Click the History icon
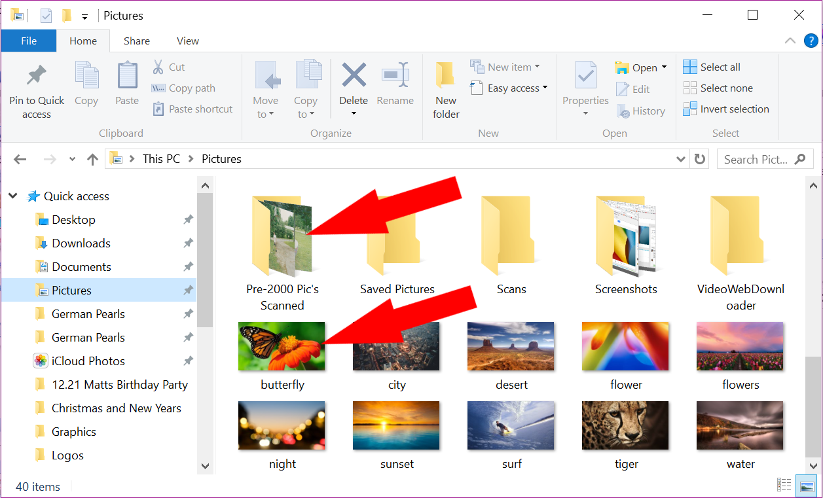 point(640,111)
